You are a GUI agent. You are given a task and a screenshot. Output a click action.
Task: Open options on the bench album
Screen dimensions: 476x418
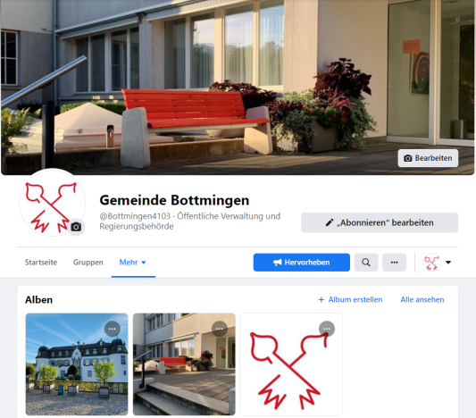click(220, 329)
